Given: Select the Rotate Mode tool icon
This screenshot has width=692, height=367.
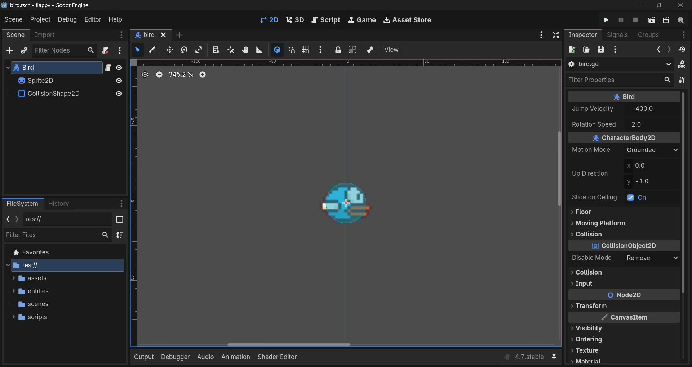Looking at the screenshot, I should pyautogui.click(x=184, y=50).
